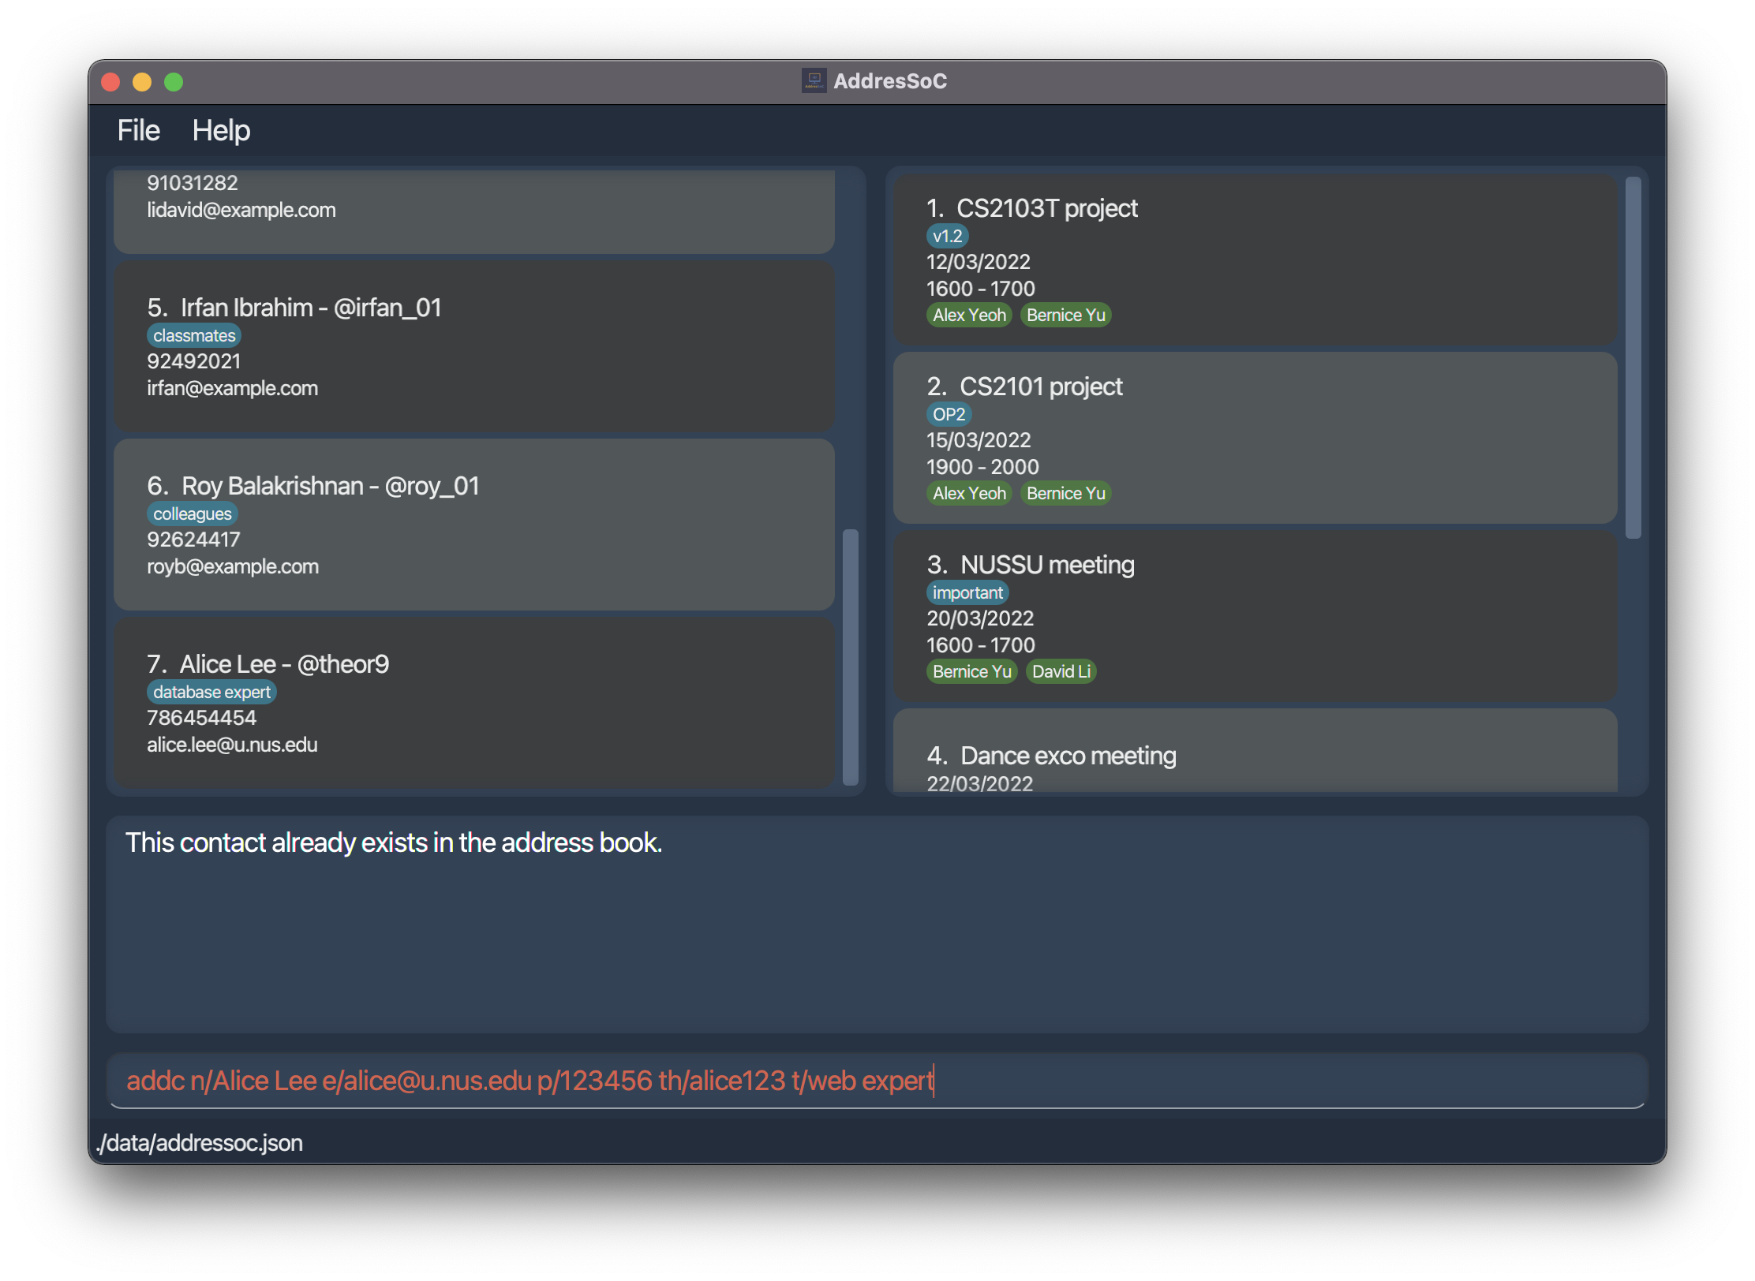Click David Li participant tag on NUSSU meeting
The image size is (1755, 1281).
1061,671
